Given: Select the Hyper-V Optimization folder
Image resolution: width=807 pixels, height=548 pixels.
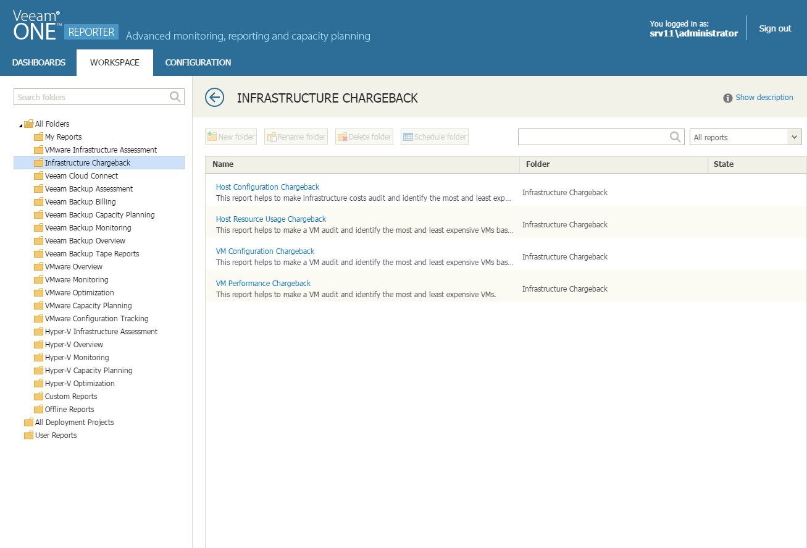Looking at the screenshot, I should click(80, 383).
